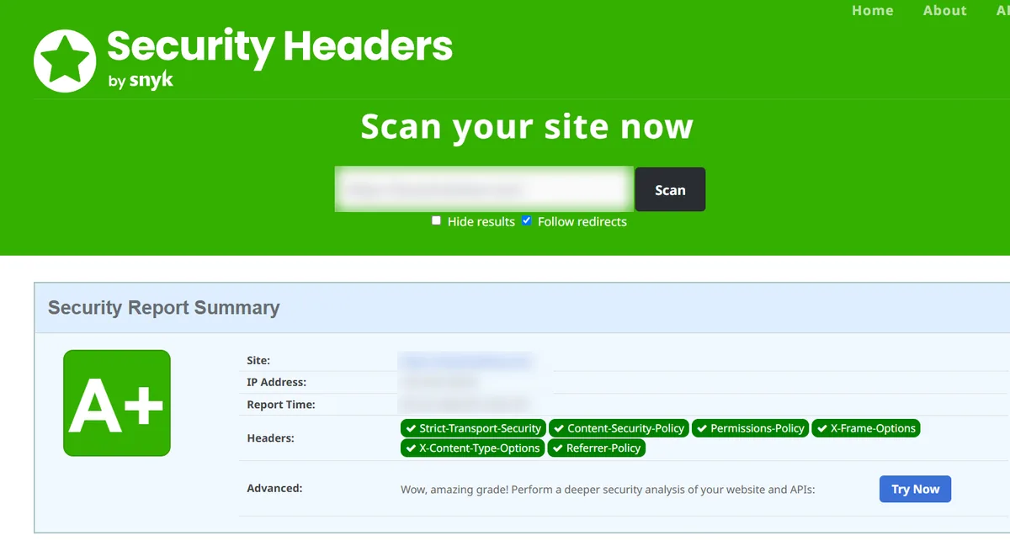Click the 'by snyk' logo text
1010x546 pixels.
pos(141,82)
